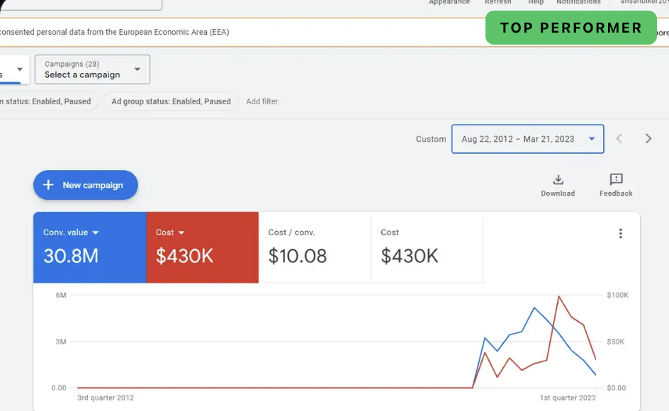
Task: Click the 3rd quarter 2012 axis label
Action: (x=106, y=398)
